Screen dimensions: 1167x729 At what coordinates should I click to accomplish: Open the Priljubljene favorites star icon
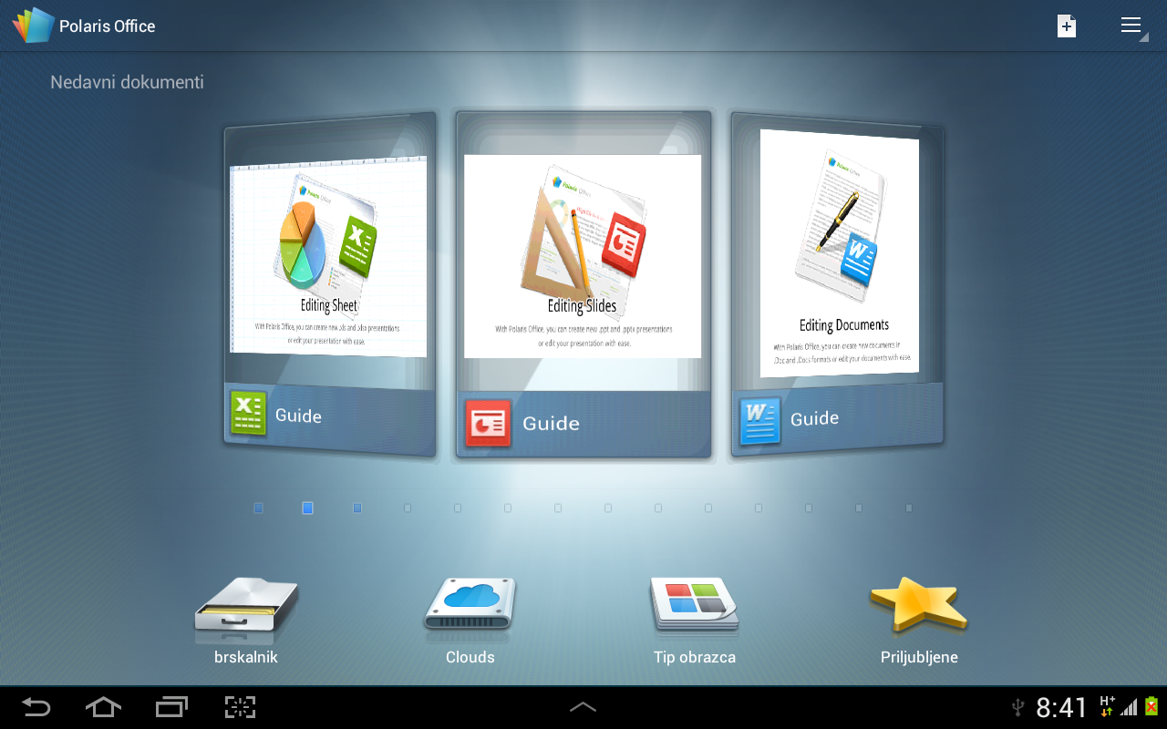point(918,604)
